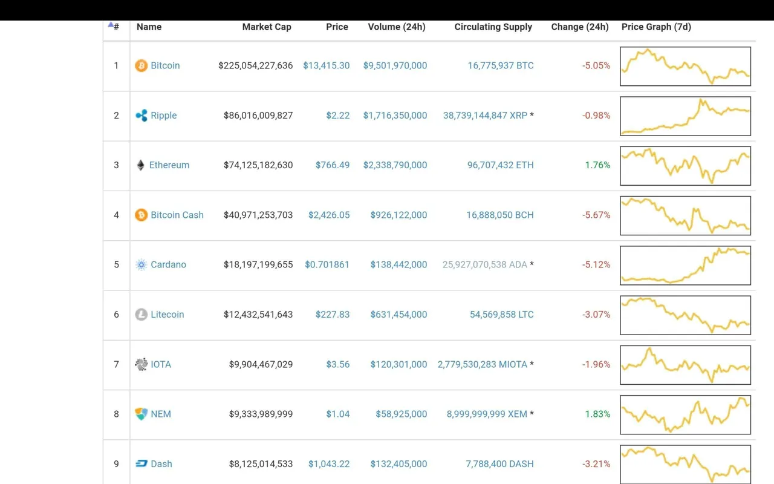The image size is (774, 484).
Task: Open Ethereum 7-day price graph
Action: pyautogui.click(x=686, y=166)
